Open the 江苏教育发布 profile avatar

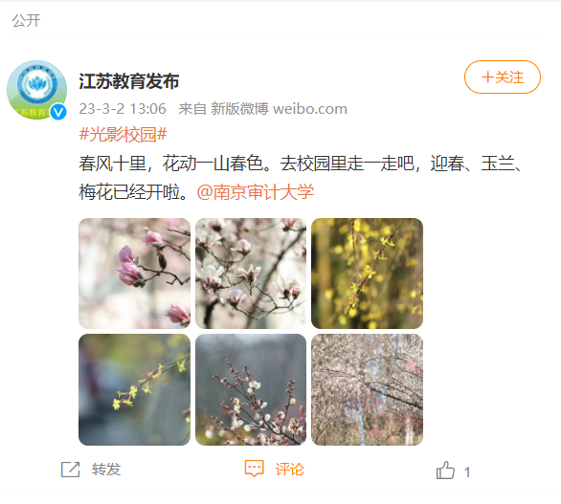tap(36, 90)
